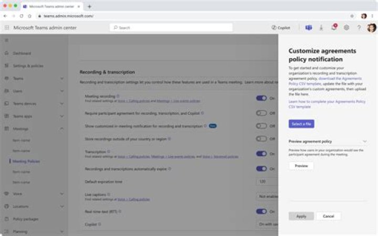
Task: Click the Settings & policies sidebar icon
Action: coord(7,66)
